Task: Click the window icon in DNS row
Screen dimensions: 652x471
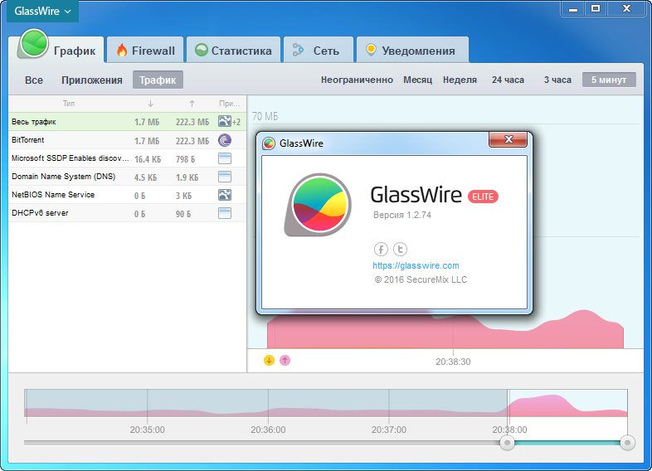Action: pos(225,177)
